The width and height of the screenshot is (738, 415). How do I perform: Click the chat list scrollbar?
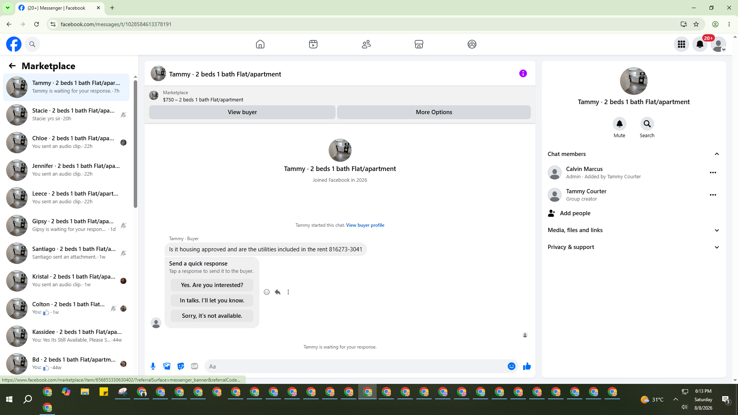135,144
